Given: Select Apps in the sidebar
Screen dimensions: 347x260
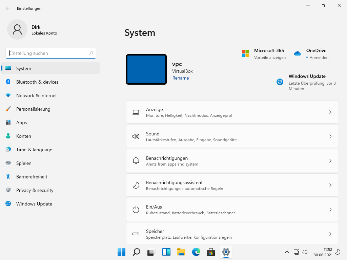Looking at the screenshot, I should pos(22,123).
